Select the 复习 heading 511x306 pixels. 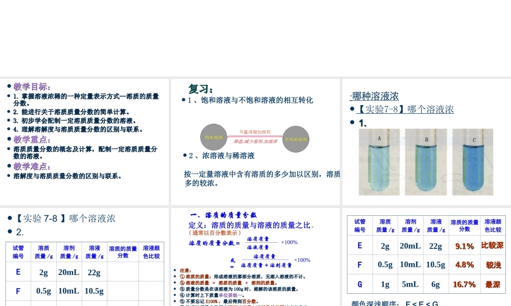(x=201, y=89)
